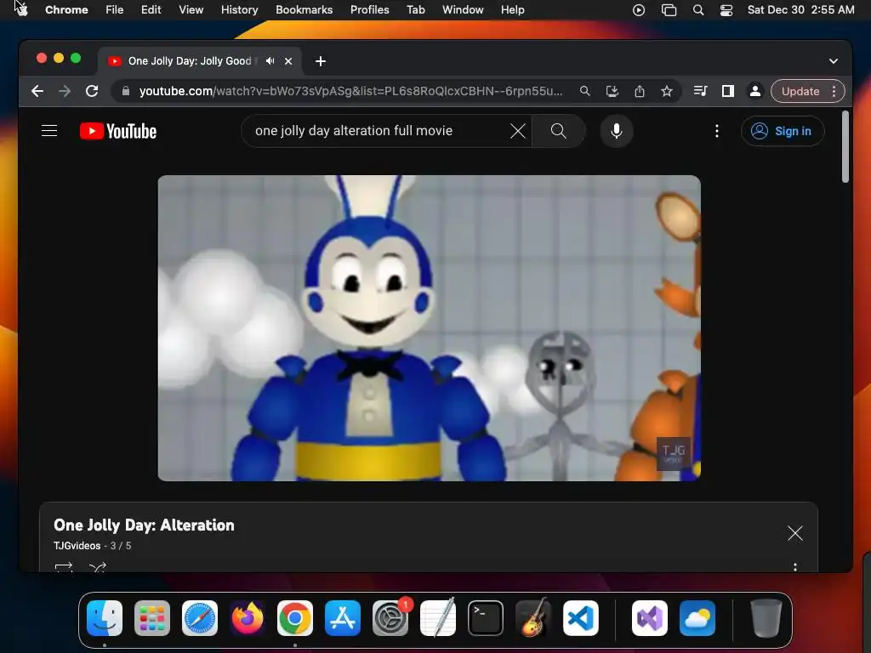The height and width of the screenshot is (653, 871).
Task: Open Visual Studio Code from dock
Action: tap(580, 618)
